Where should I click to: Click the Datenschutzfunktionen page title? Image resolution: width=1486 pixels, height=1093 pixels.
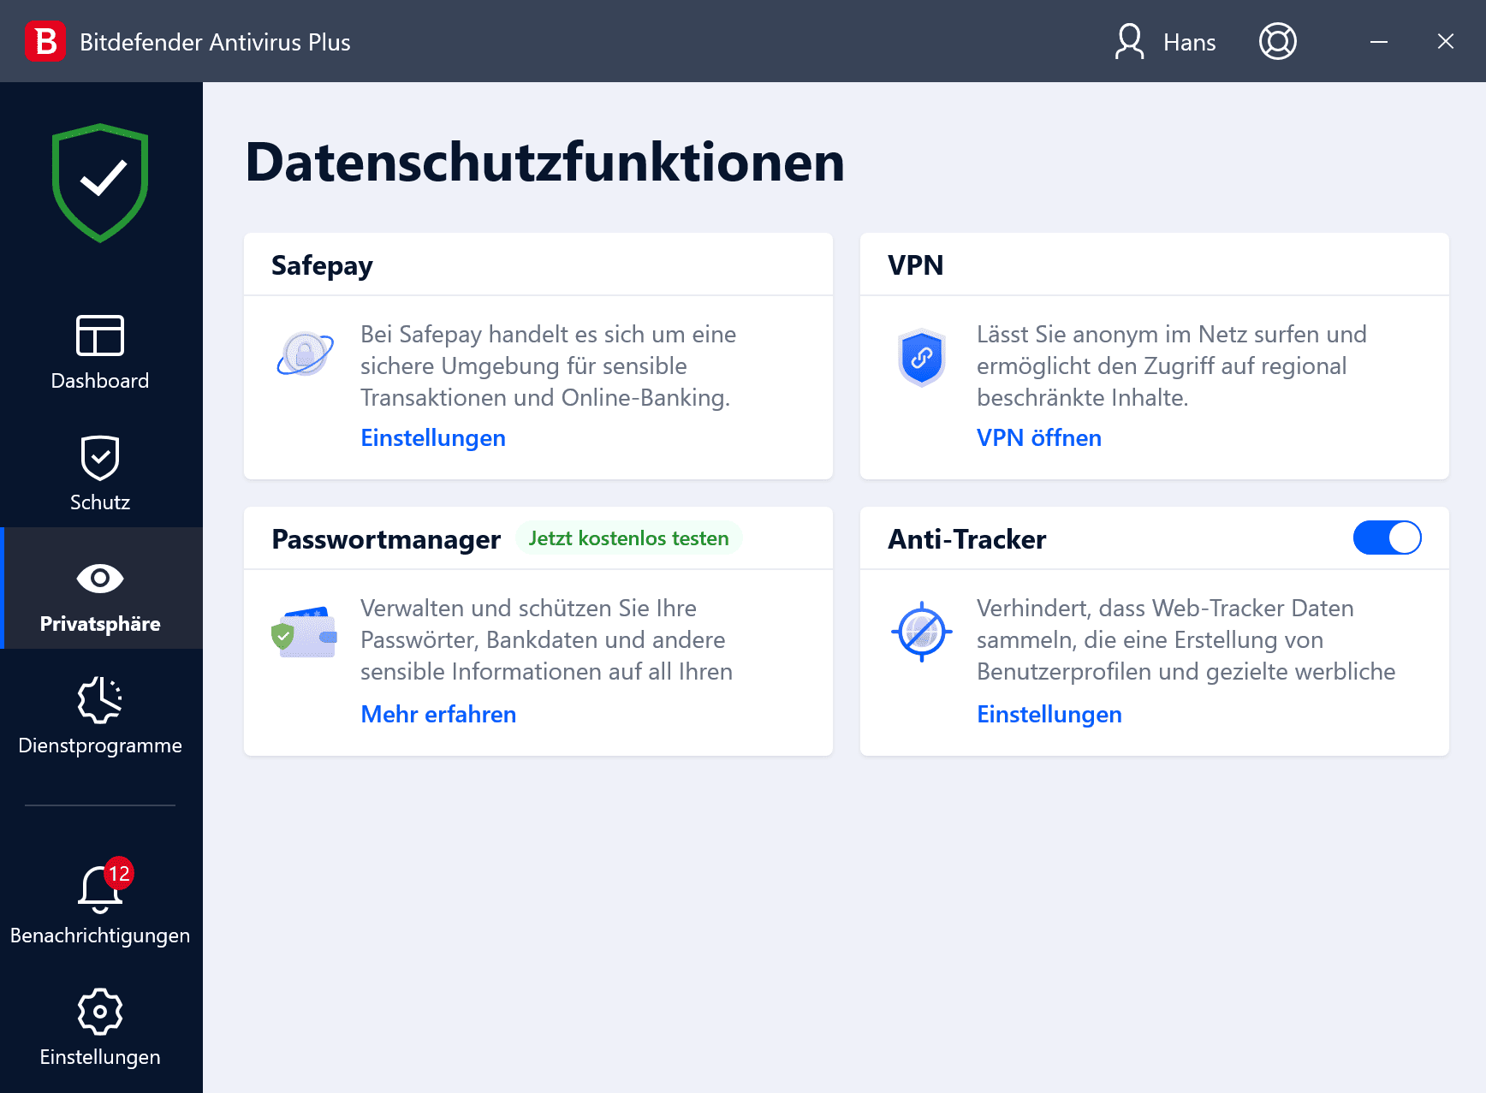click(545, 162)
